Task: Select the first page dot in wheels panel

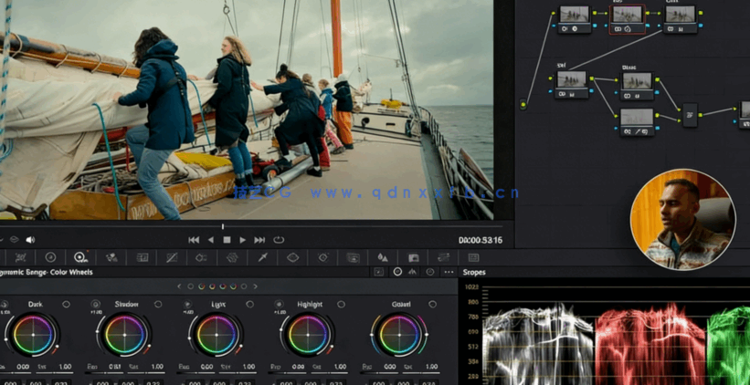Action: coord(190,286)
